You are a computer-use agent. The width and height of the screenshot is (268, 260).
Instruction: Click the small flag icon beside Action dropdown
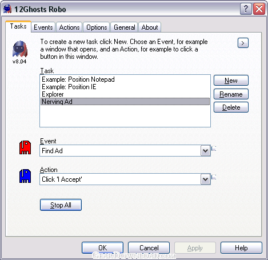click(214, 177)
